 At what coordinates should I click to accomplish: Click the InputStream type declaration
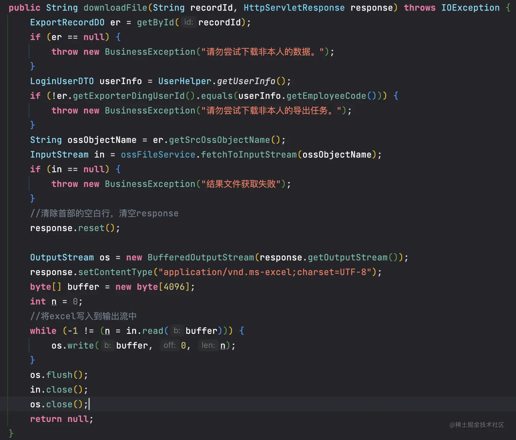coord(59,154)
